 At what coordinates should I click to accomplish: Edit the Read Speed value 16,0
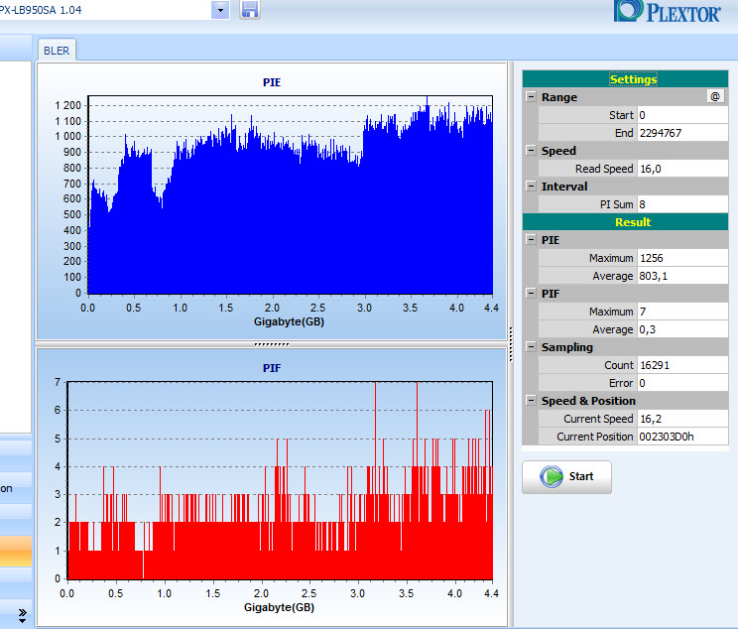point(682,169)
